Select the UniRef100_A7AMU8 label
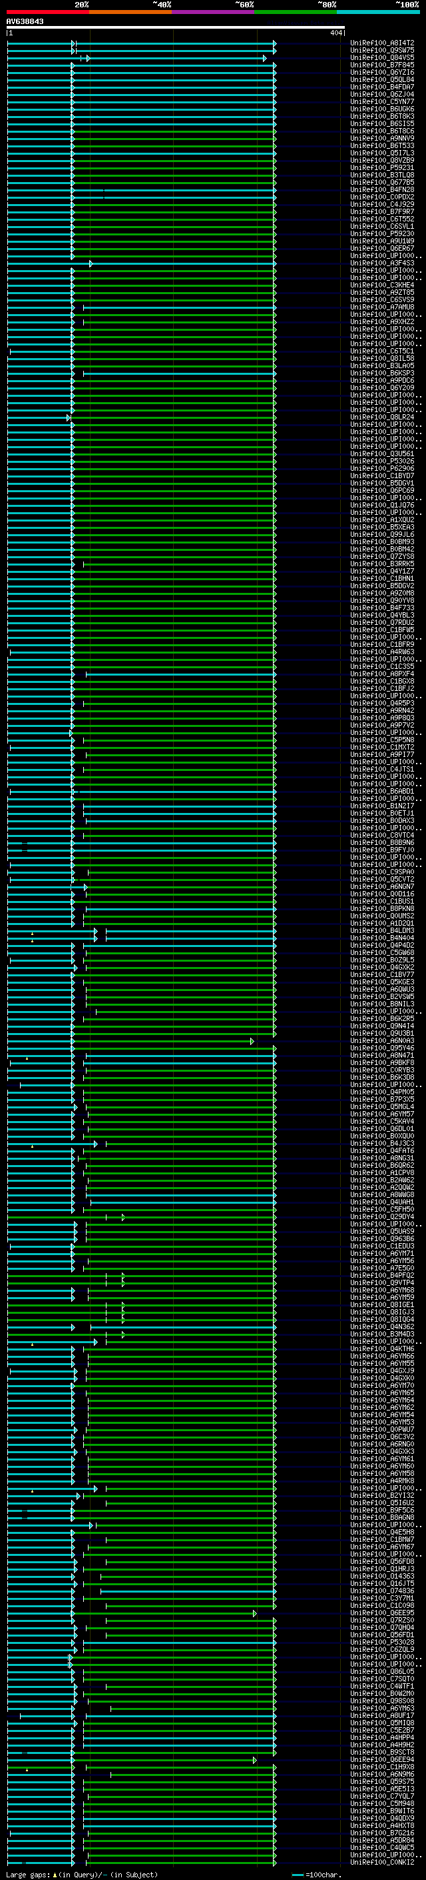 click(382, 307)
